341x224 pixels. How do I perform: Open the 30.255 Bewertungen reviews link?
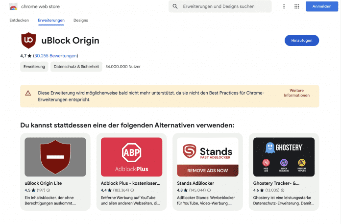55,56
